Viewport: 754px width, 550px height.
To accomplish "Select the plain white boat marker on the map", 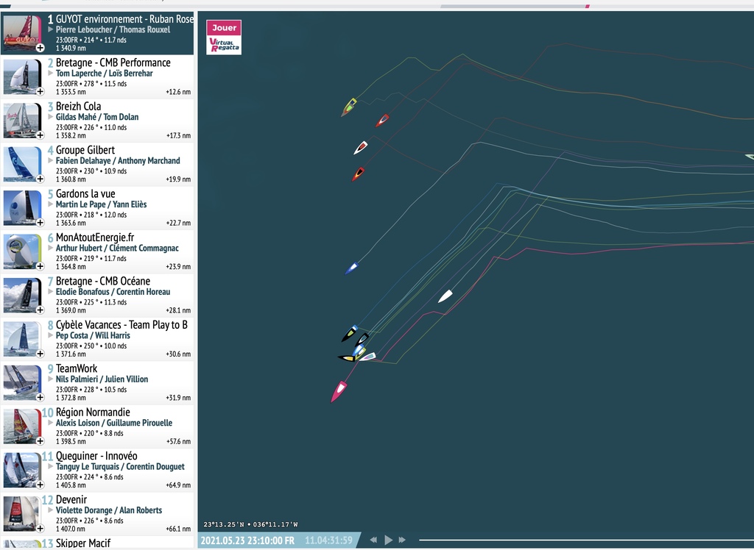I will [x=445, y=296].
